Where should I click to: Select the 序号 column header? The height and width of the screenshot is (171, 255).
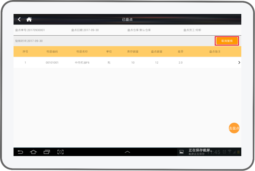(25, 51)
